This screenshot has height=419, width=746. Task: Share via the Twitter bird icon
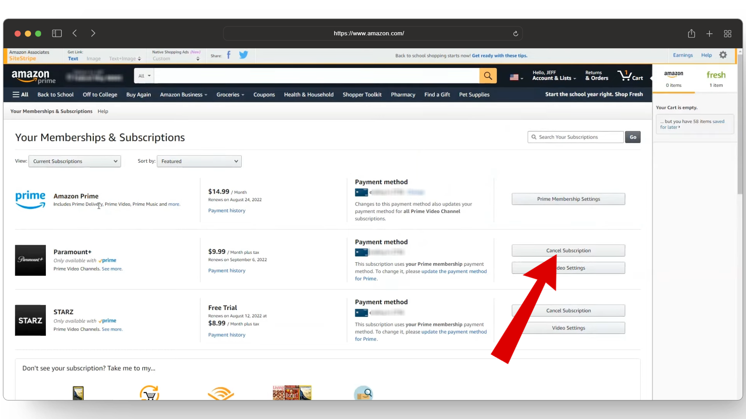[244, 55]
